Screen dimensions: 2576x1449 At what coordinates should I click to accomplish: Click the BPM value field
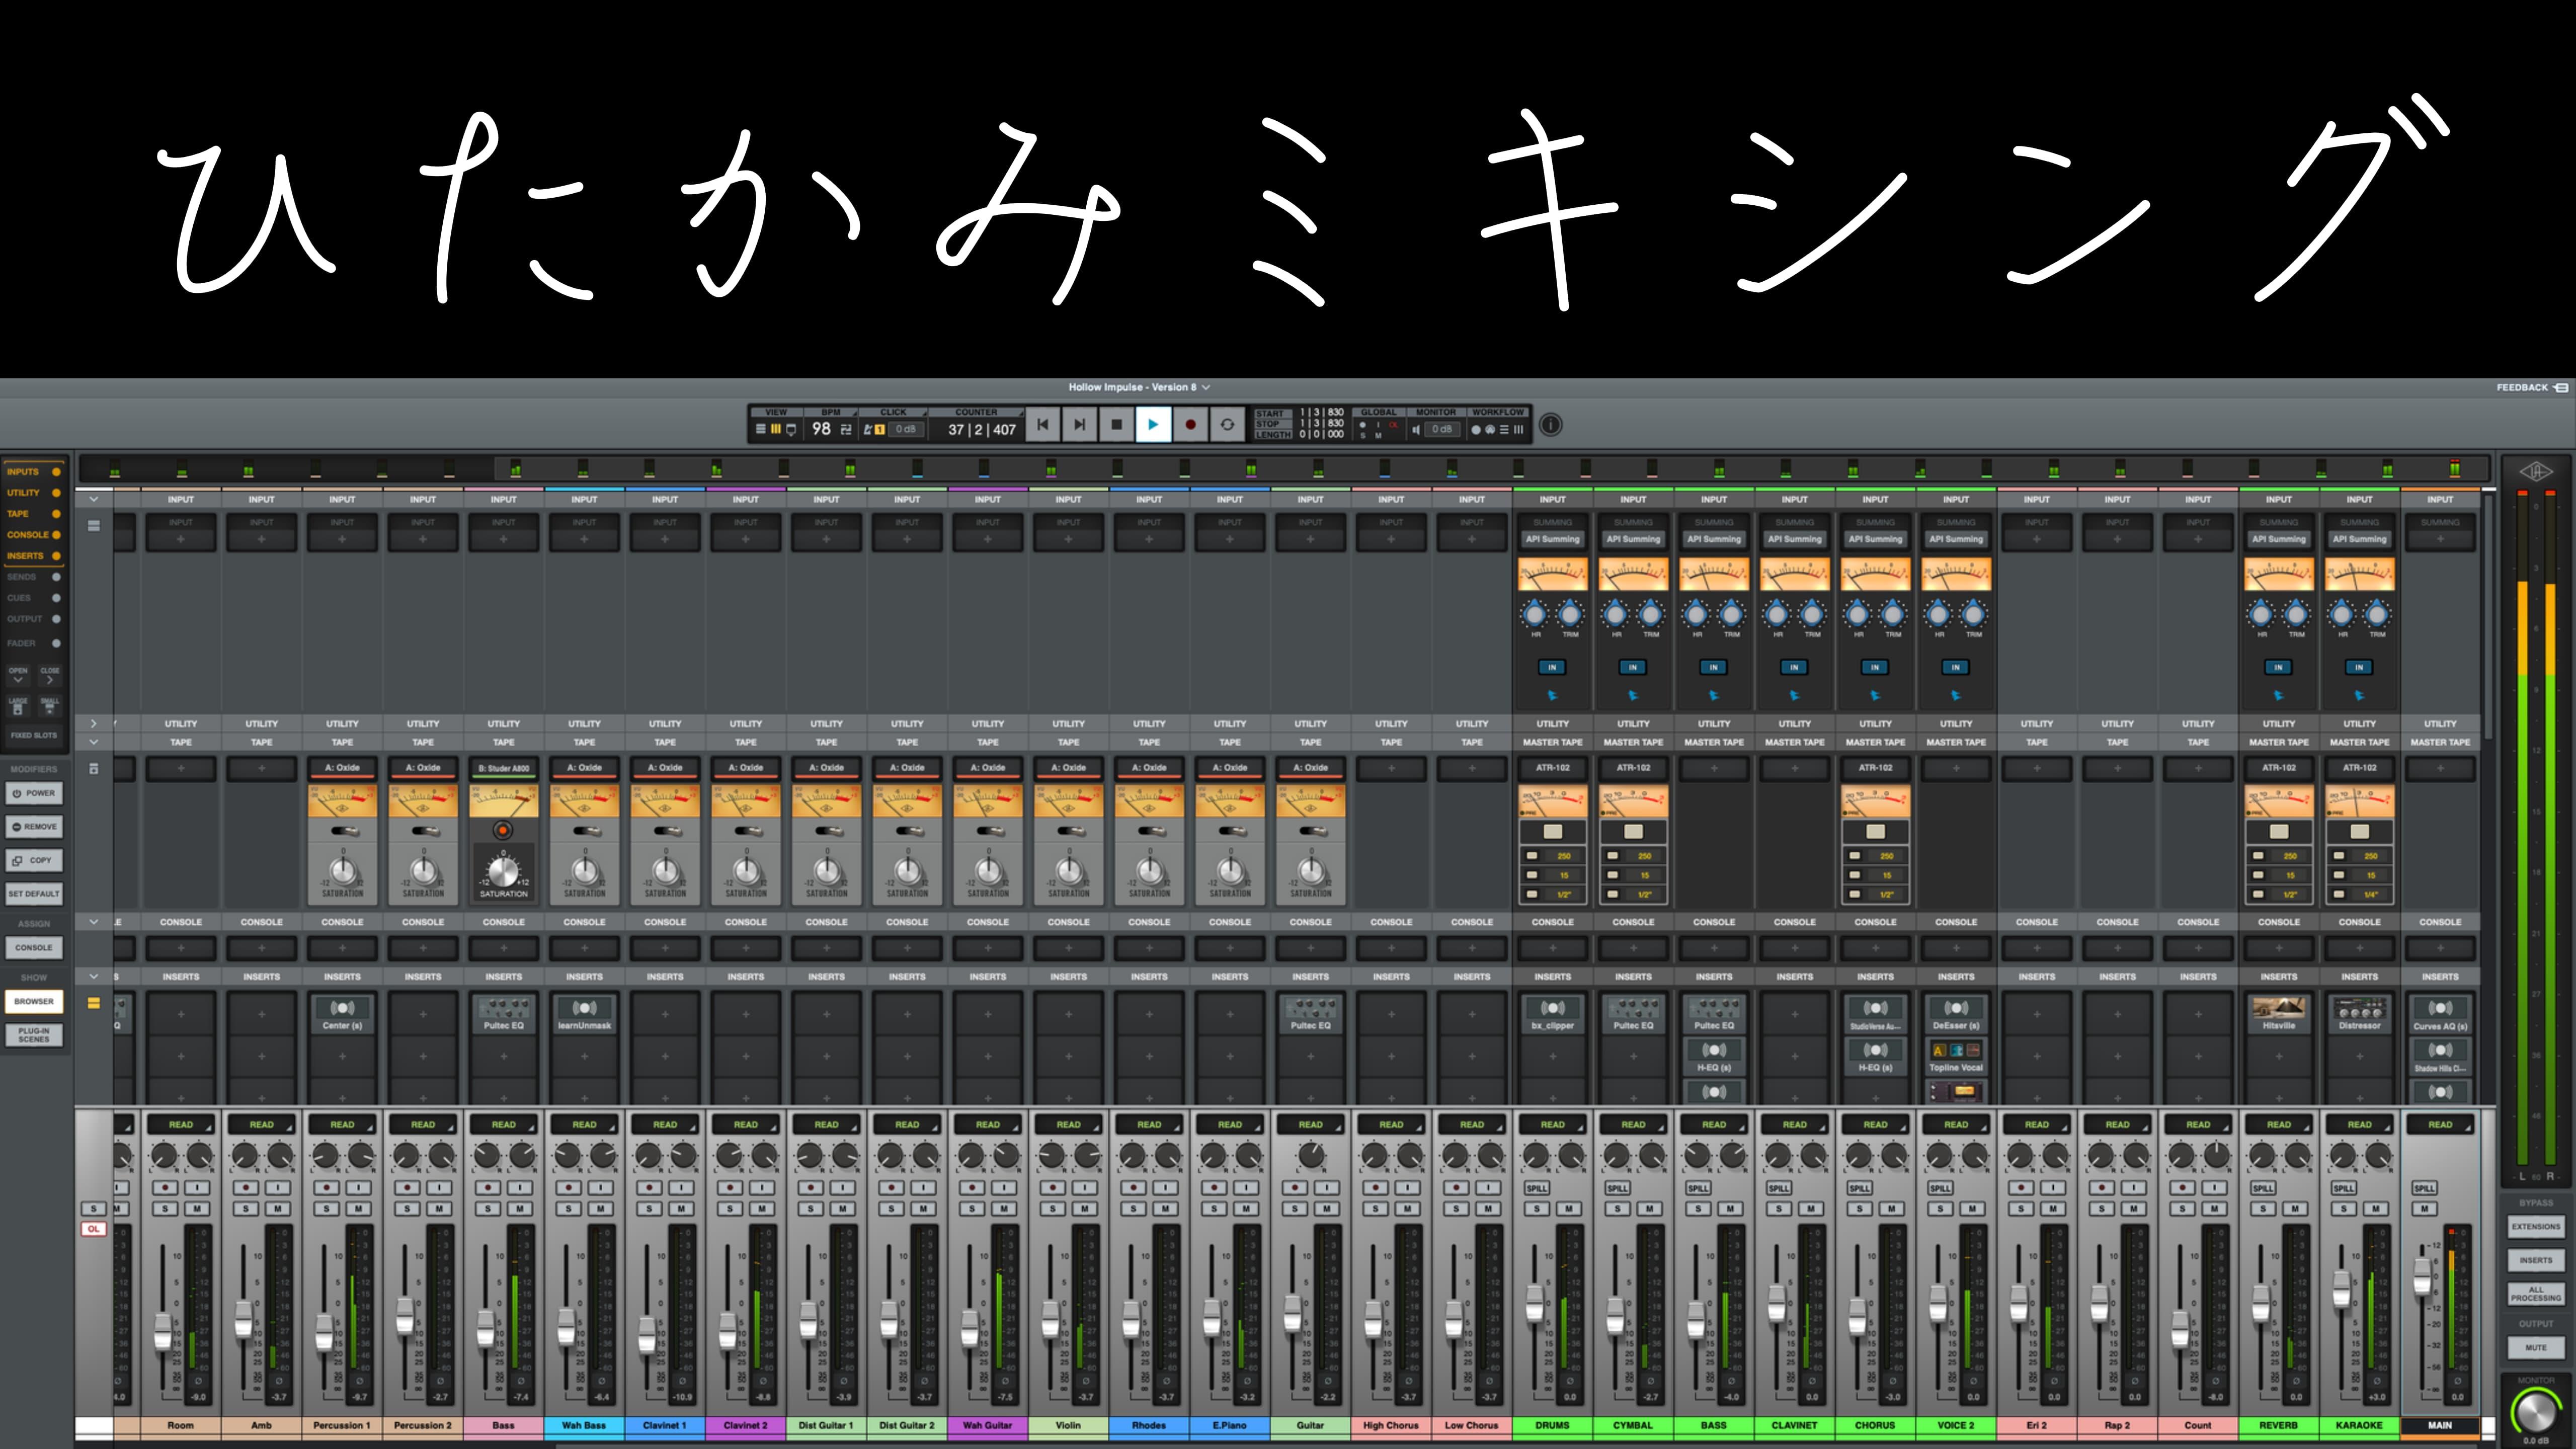pos(821,429)
